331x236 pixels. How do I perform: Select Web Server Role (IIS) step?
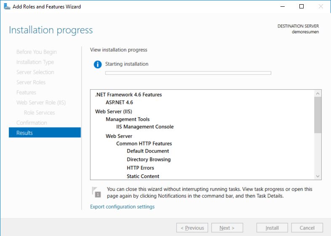pos(41,102)
